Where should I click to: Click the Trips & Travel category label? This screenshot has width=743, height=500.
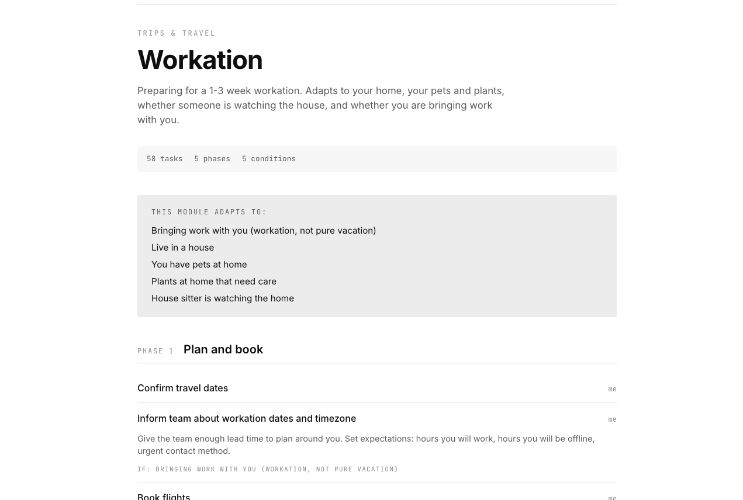(x=176, y=33)
